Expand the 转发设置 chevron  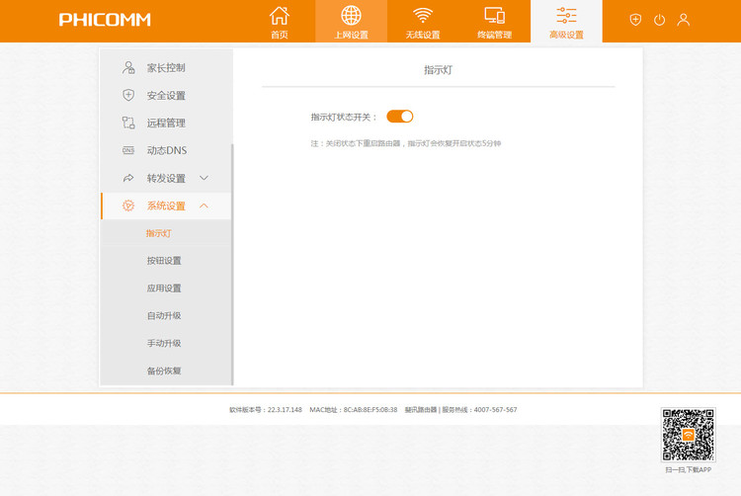tap(204, 178)
